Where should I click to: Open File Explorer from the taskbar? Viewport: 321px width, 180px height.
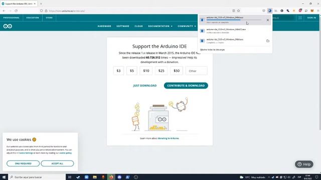tap(95, 177)
